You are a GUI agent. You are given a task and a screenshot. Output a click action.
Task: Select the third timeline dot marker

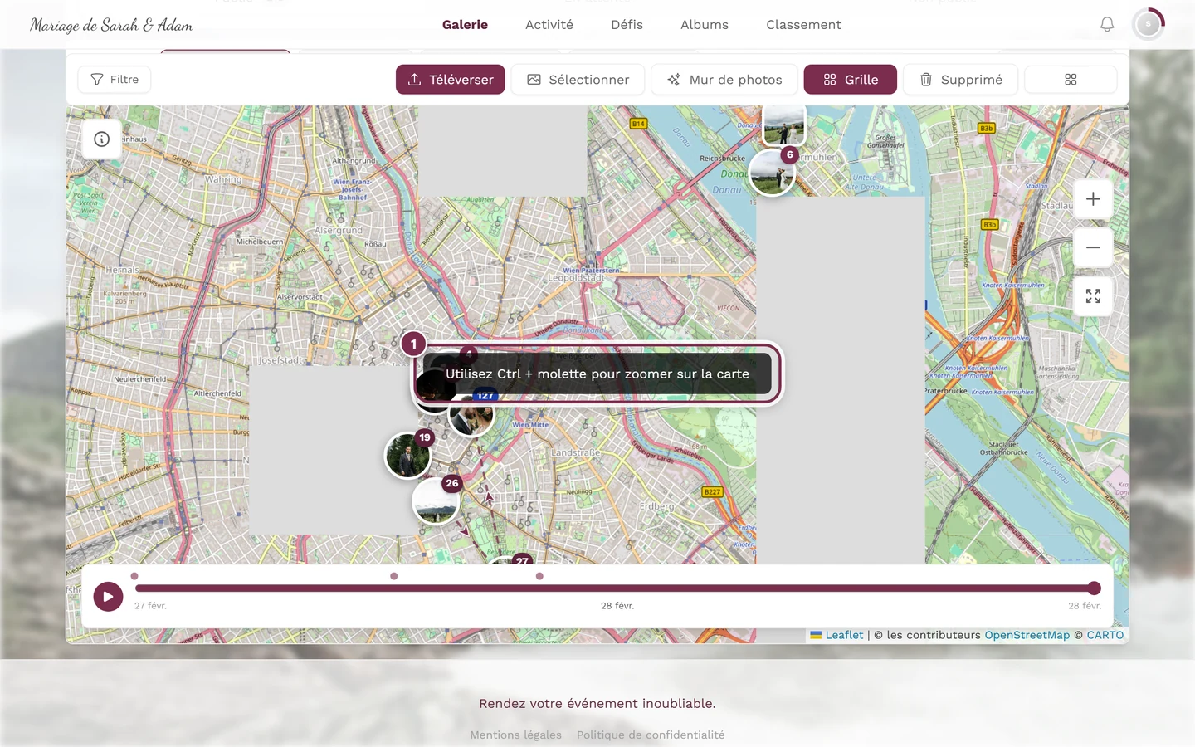click(x=539, y=576)
